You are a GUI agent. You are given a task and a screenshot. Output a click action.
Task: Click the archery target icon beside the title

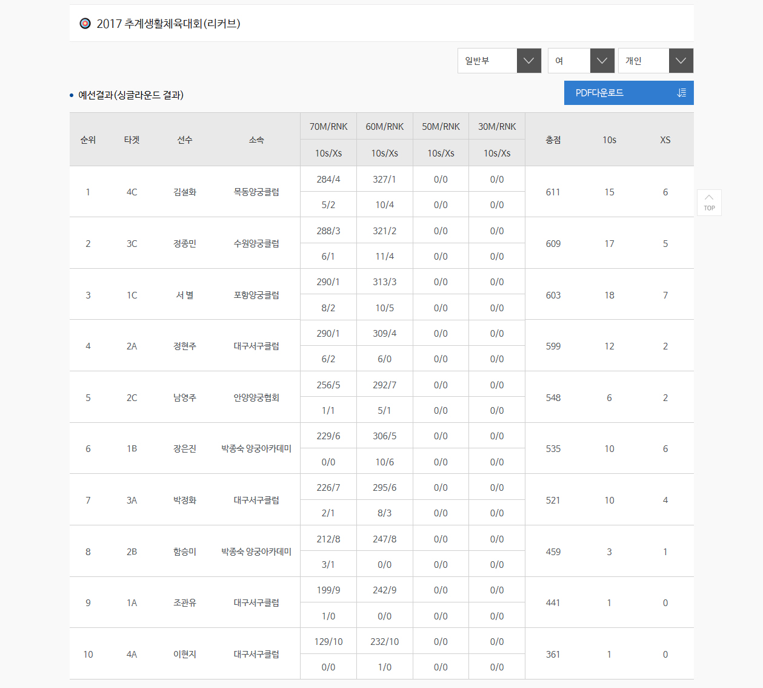(x=85, y=24)
